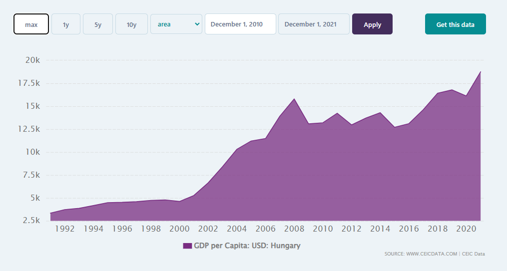Image resolution: width=507 pixels, height=271 pixels.
Task: Click the 1992 x-axis label
Action: [64, 229]
